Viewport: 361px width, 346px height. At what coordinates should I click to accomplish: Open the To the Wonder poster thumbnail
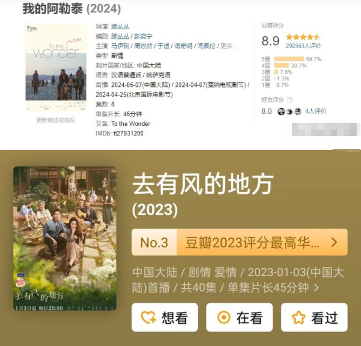(x=56, y=67)
